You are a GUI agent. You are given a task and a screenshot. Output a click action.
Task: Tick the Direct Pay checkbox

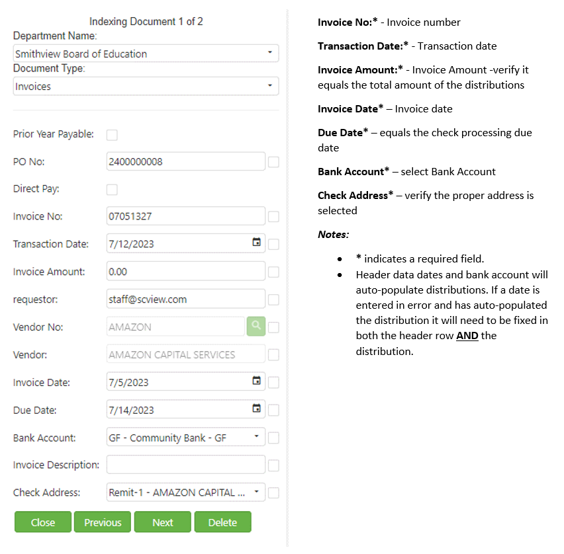pyautogui.click(x=112, y=190)
